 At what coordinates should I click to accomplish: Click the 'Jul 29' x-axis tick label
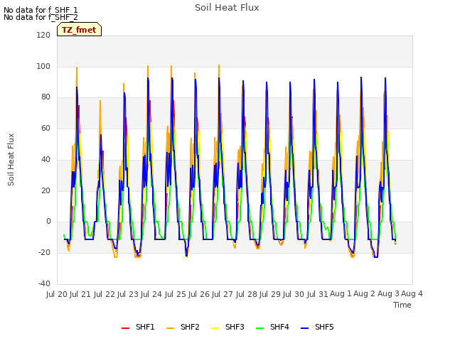coord(270,294)
